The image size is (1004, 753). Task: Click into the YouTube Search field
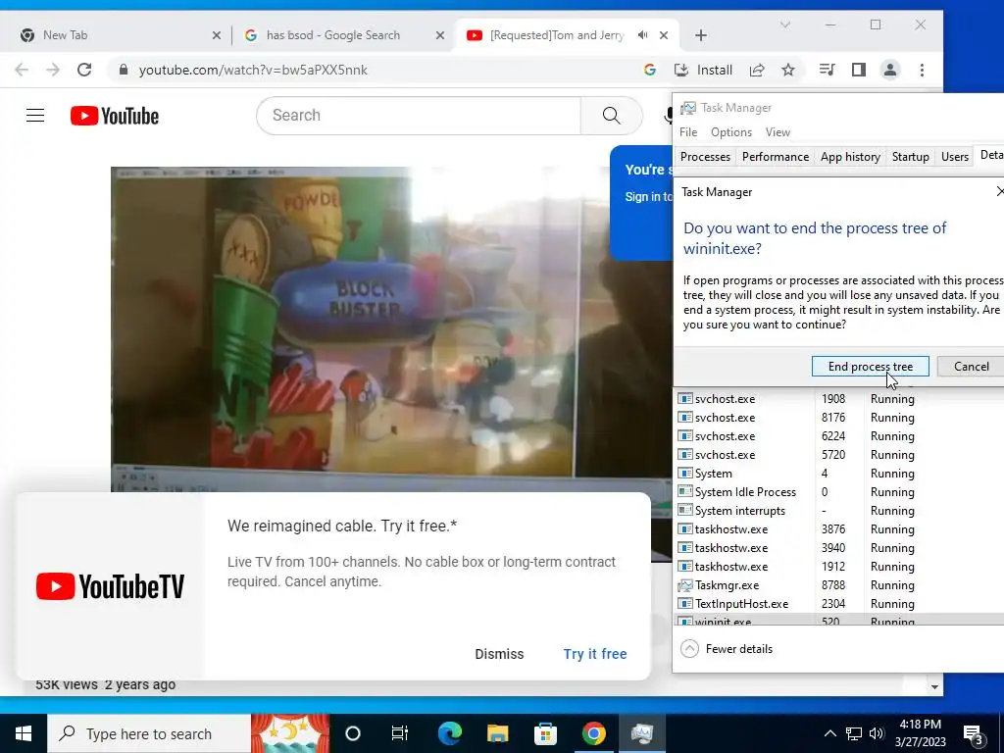[419, 116]
